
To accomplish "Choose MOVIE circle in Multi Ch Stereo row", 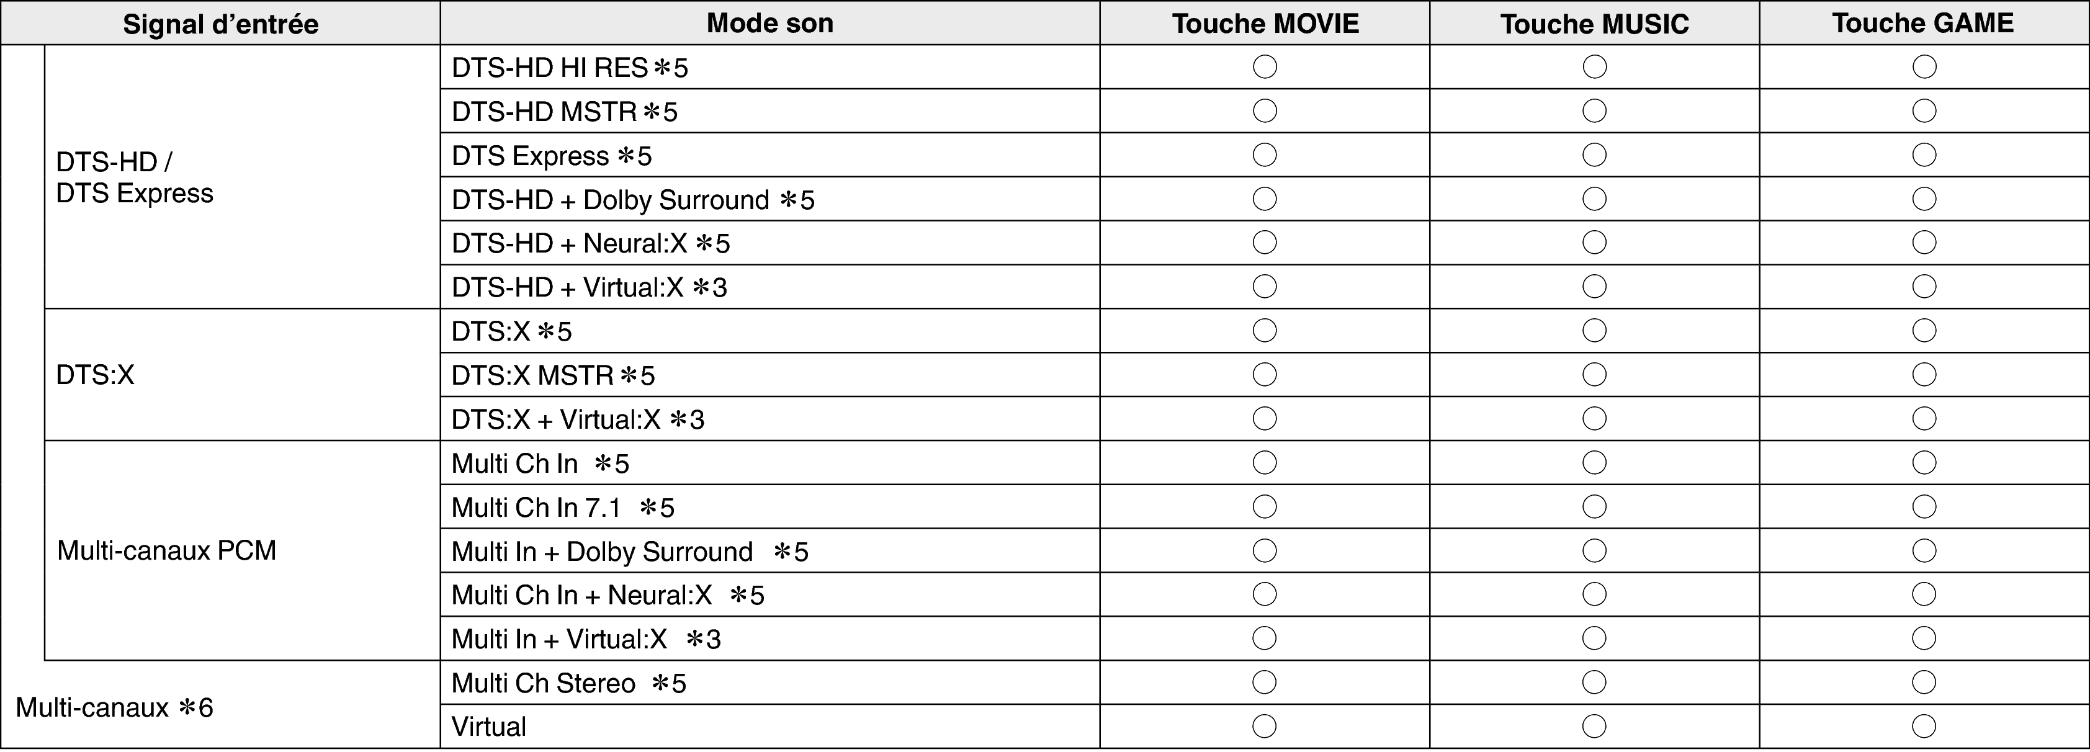I will (x=1264, y=683).
